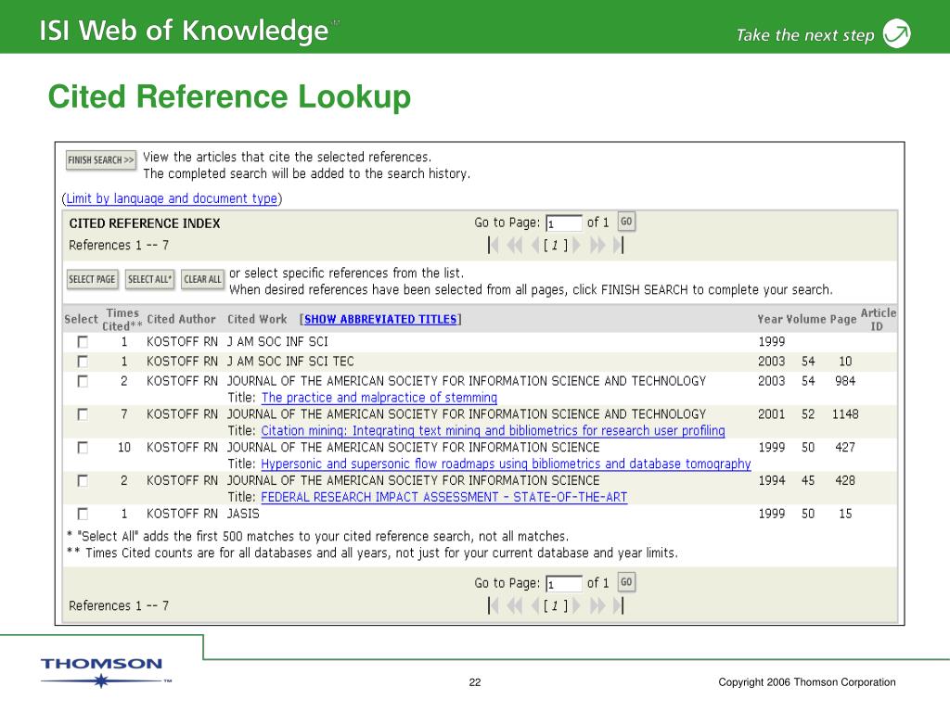This screenshot has height=712, width=950.
Task: Click the FINISH SEARCH button
Action: tap(101, 159)
